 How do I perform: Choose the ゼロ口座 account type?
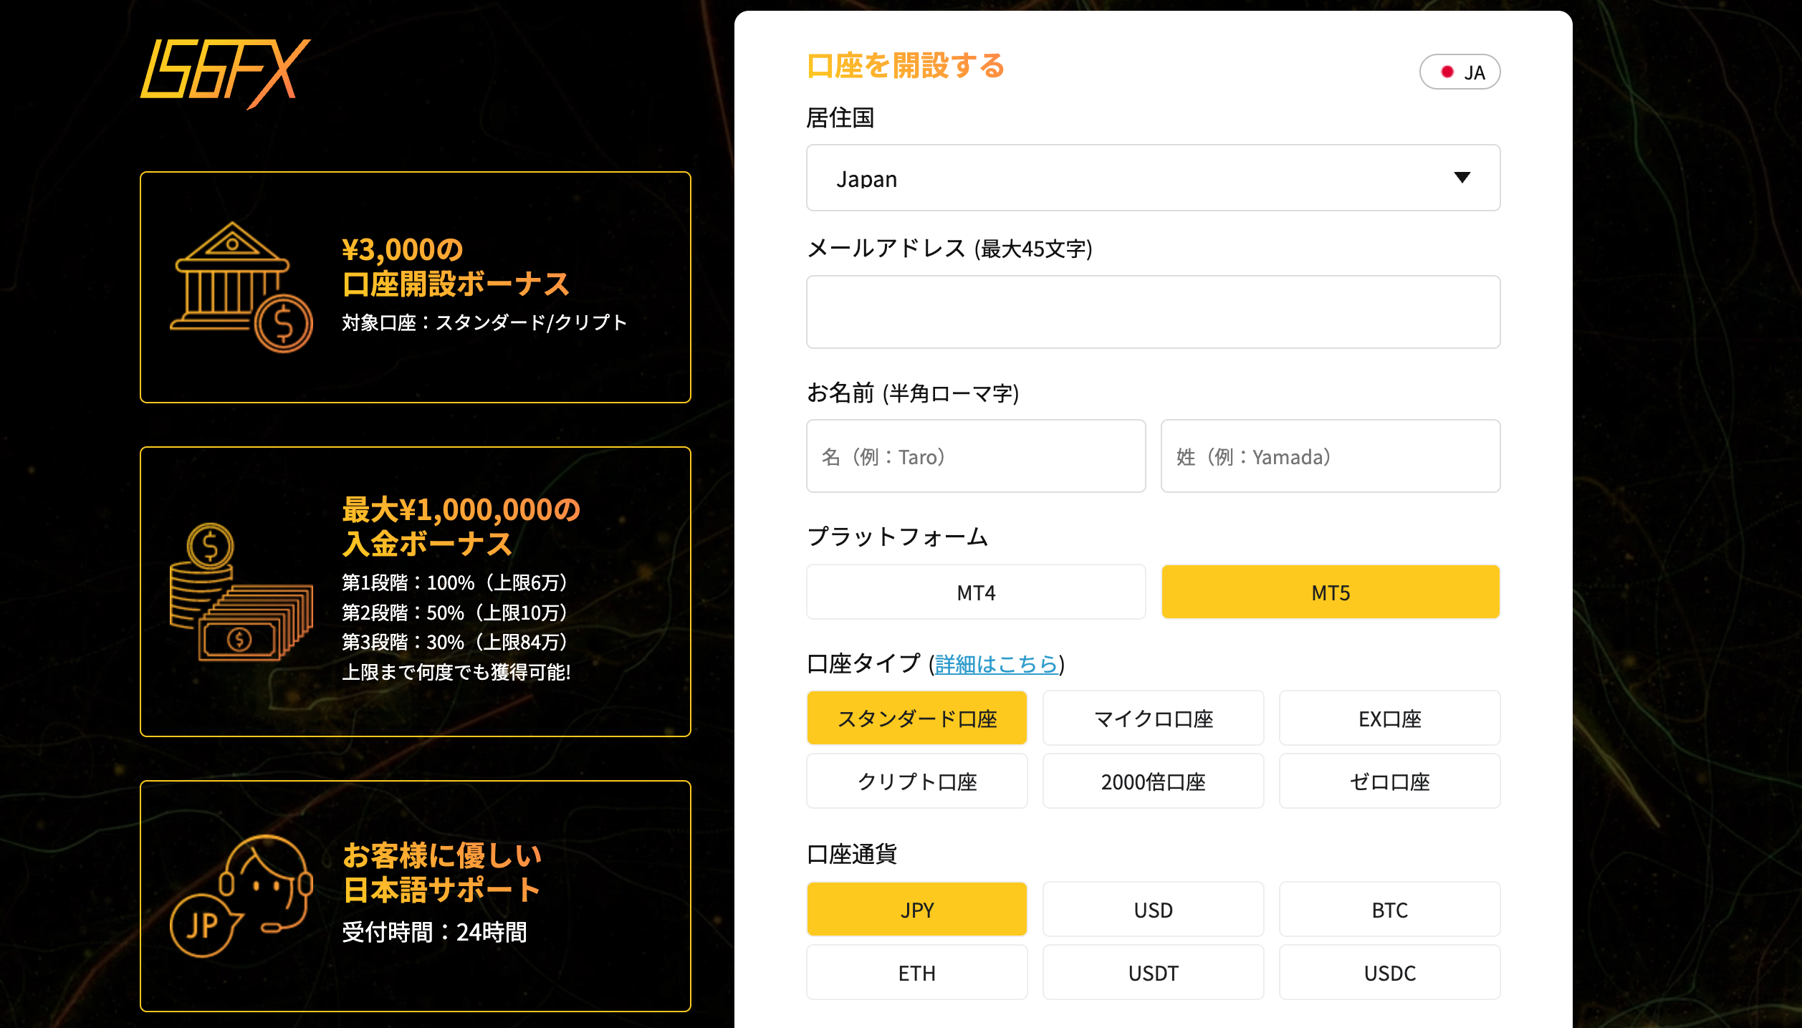point(1389,781)
